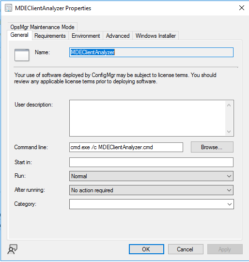Click the Apply button

pos(225,249)
